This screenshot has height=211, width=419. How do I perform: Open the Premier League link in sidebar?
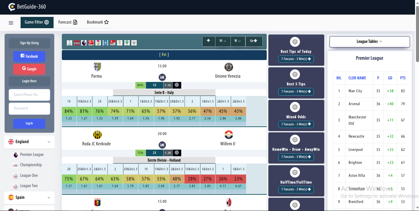click(x=32, y=155)
